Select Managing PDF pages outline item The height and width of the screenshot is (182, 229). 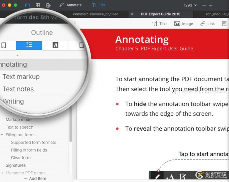tap(25, 173)
